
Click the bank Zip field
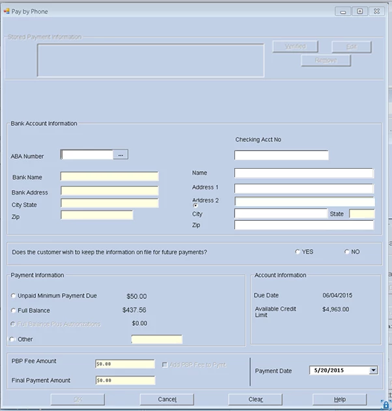pos(97,215)
